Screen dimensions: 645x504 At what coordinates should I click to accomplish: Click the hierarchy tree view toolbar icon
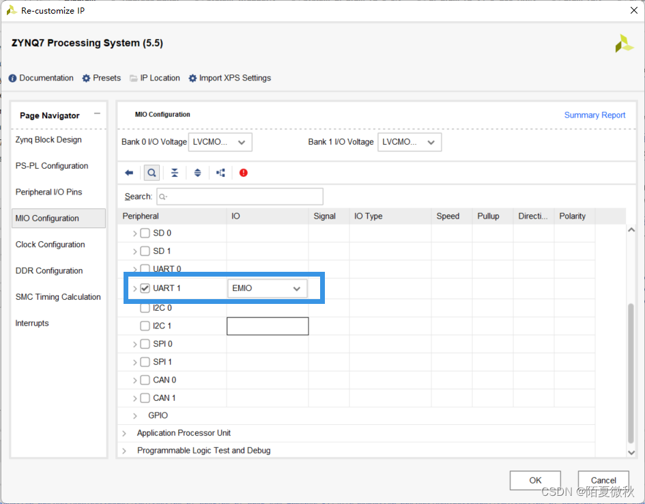[221, 173]
